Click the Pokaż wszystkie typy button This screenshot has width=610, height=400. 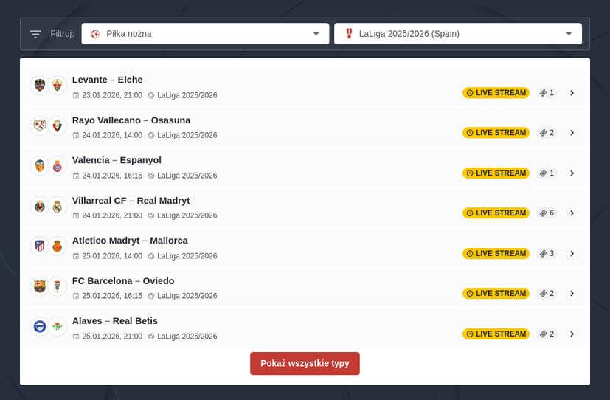[x=305, y=363]
